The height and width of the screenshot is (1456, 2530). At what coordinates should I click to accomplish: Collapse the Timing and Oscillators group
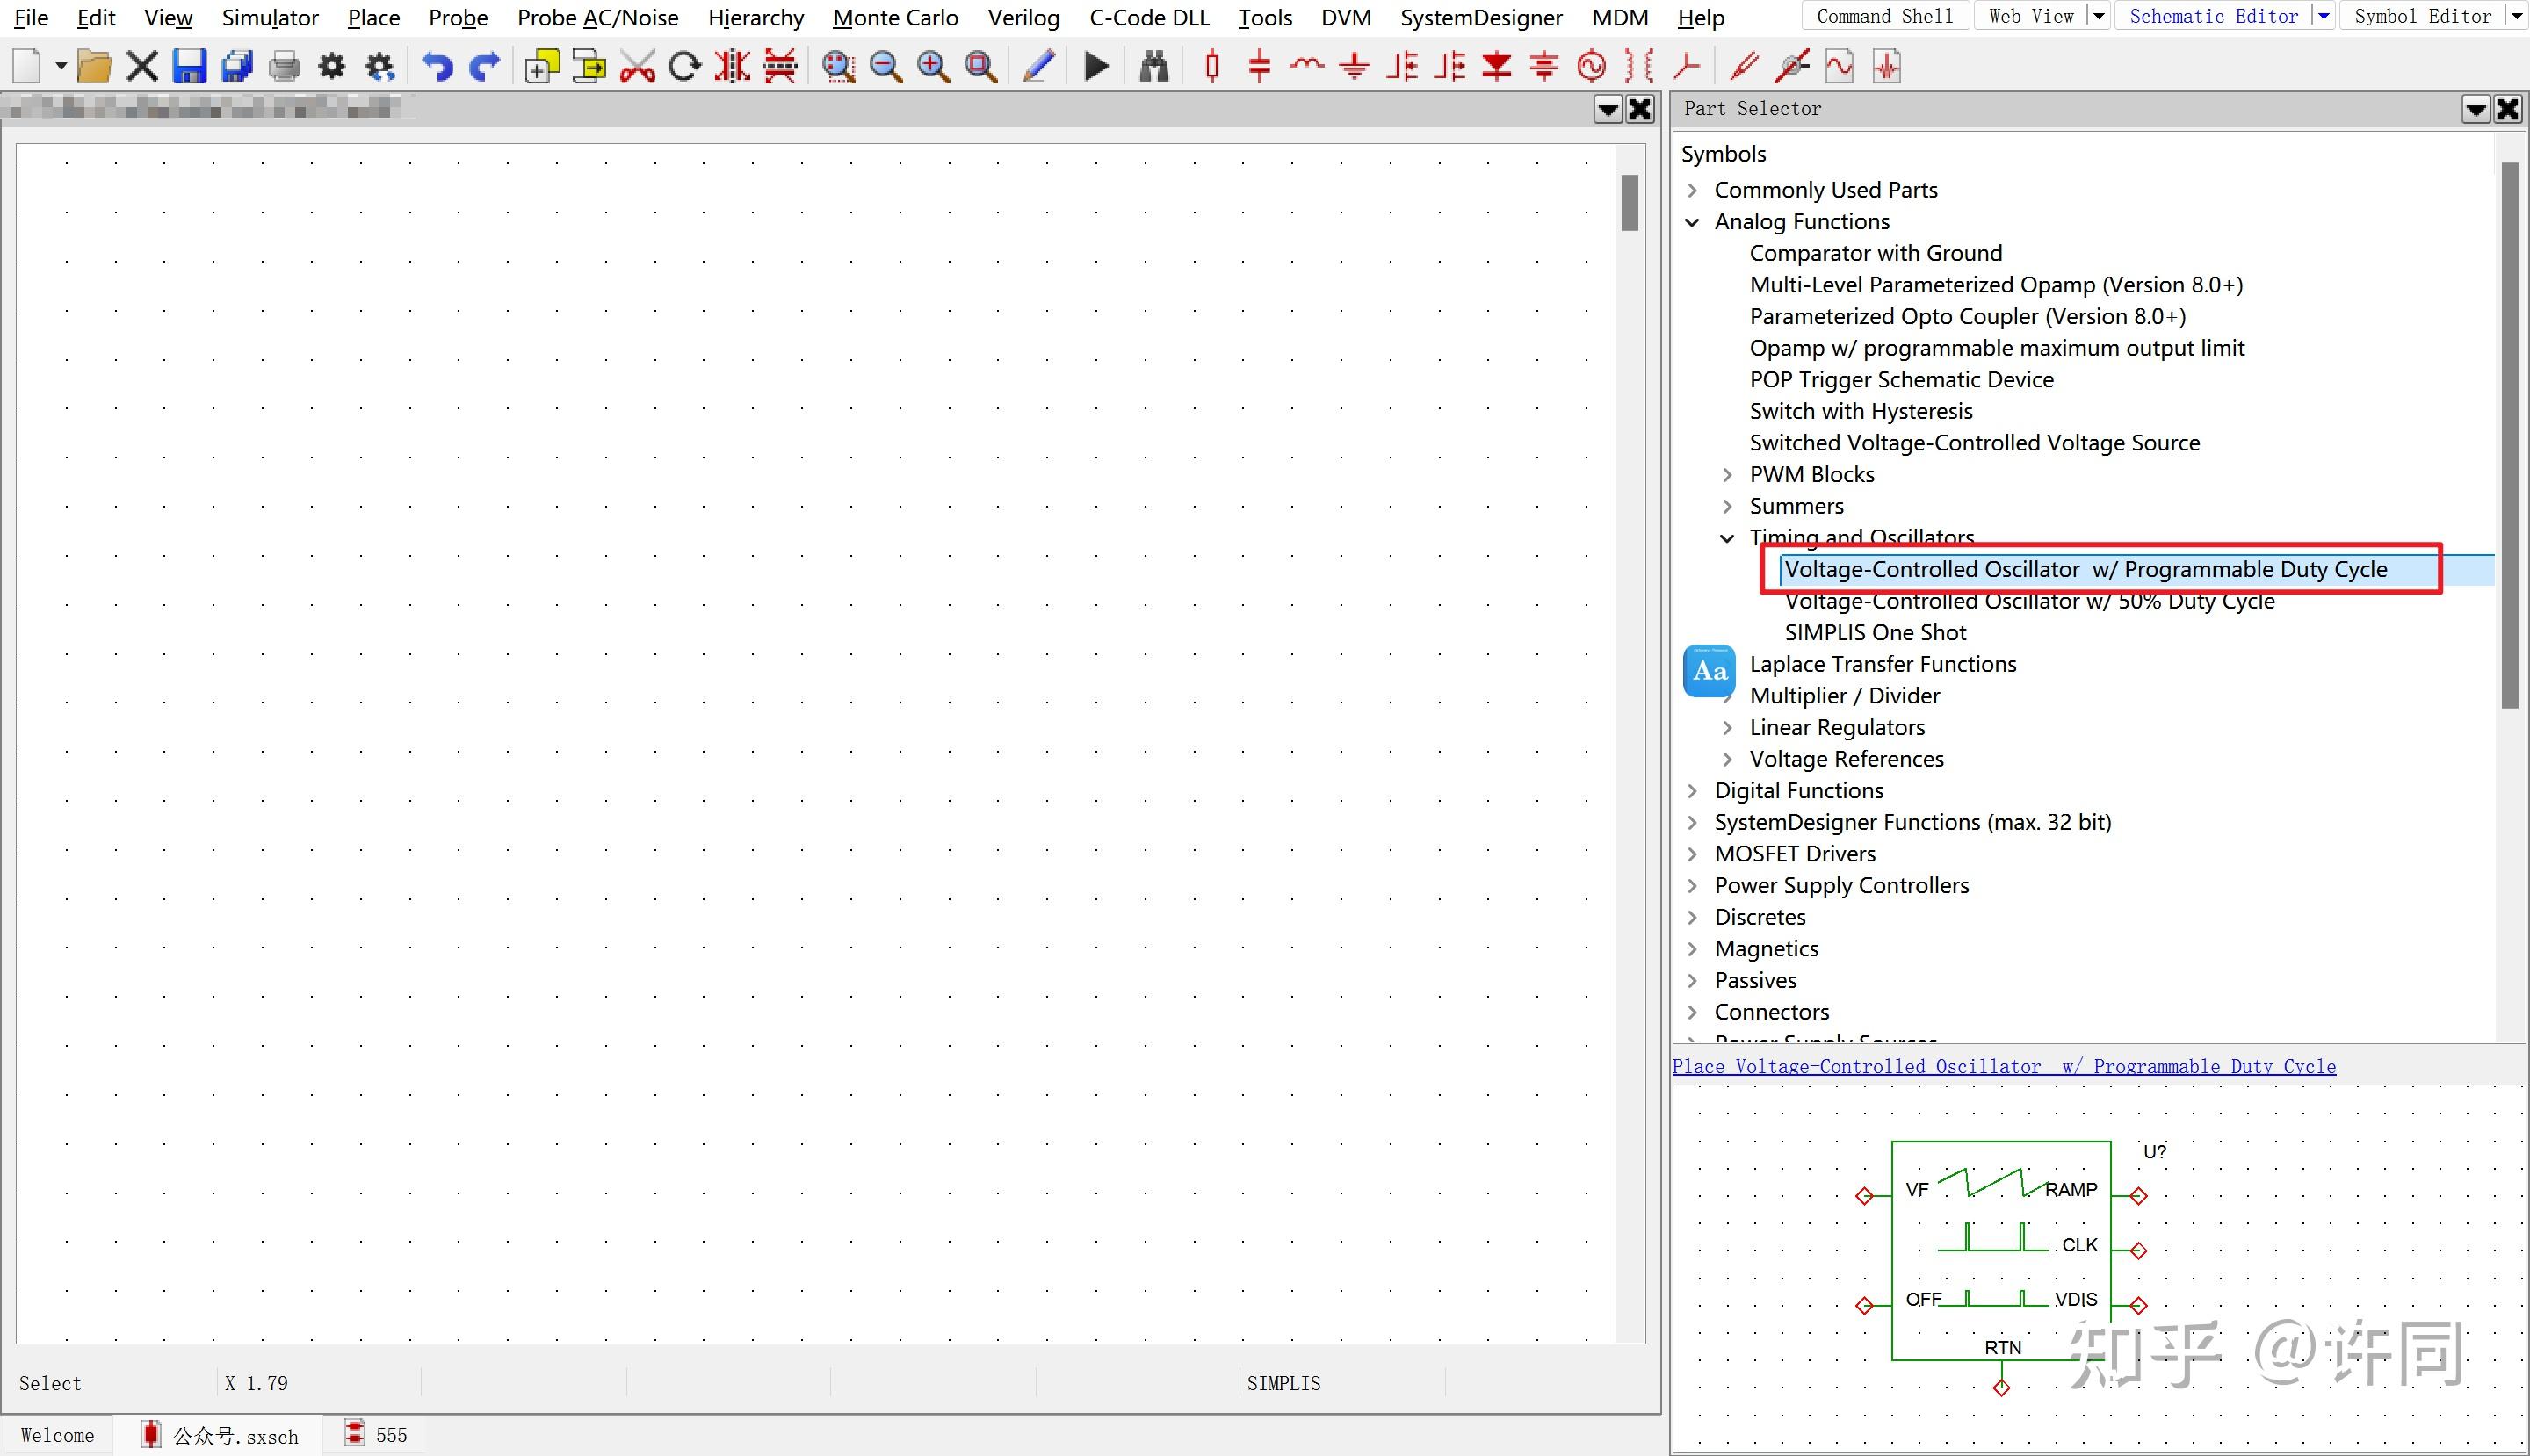[1728, 538]
